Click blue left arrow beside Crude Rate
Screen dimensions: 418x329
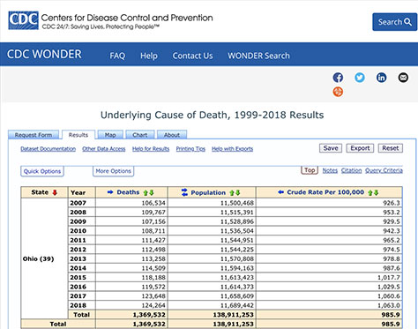[280, 192]
